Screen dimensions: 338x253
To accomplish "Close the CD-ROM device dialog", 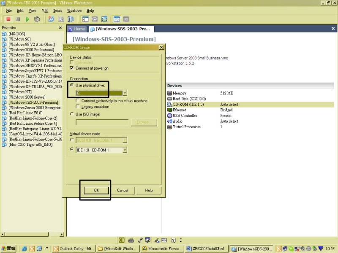I will (161, 47).
